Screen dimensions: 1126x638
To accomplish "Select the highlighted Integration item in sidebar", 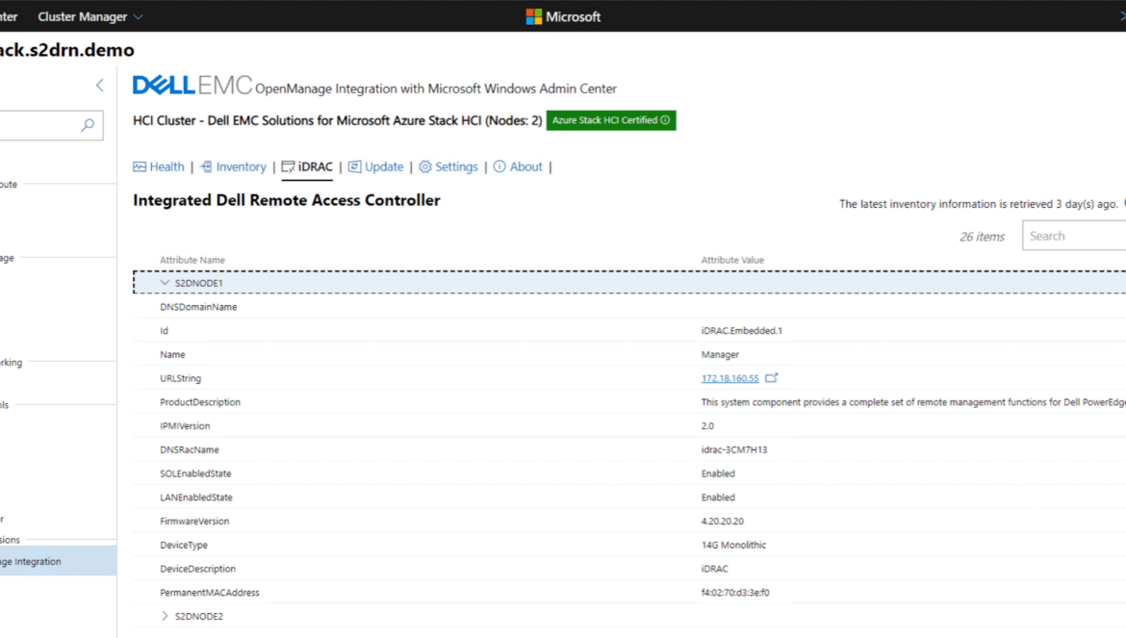I will [x=58, y=561].
